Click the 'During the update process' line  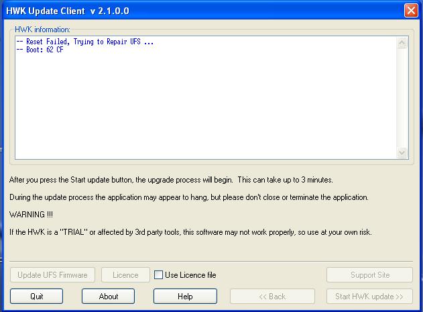click(189, 197)
